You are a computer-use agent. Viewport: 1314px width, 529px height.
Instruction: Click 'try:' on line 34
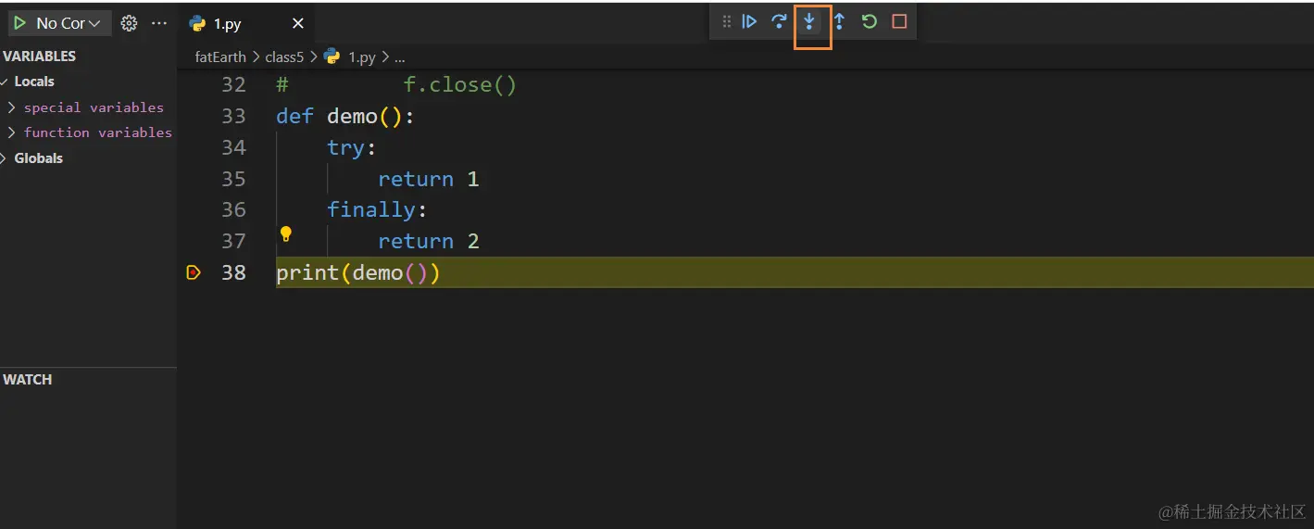click(352, 147)
